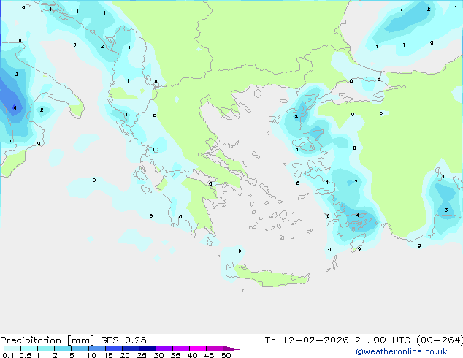Select the dark navy swatch between 25 and 30

pyautogui.click(x=147, y=349)
